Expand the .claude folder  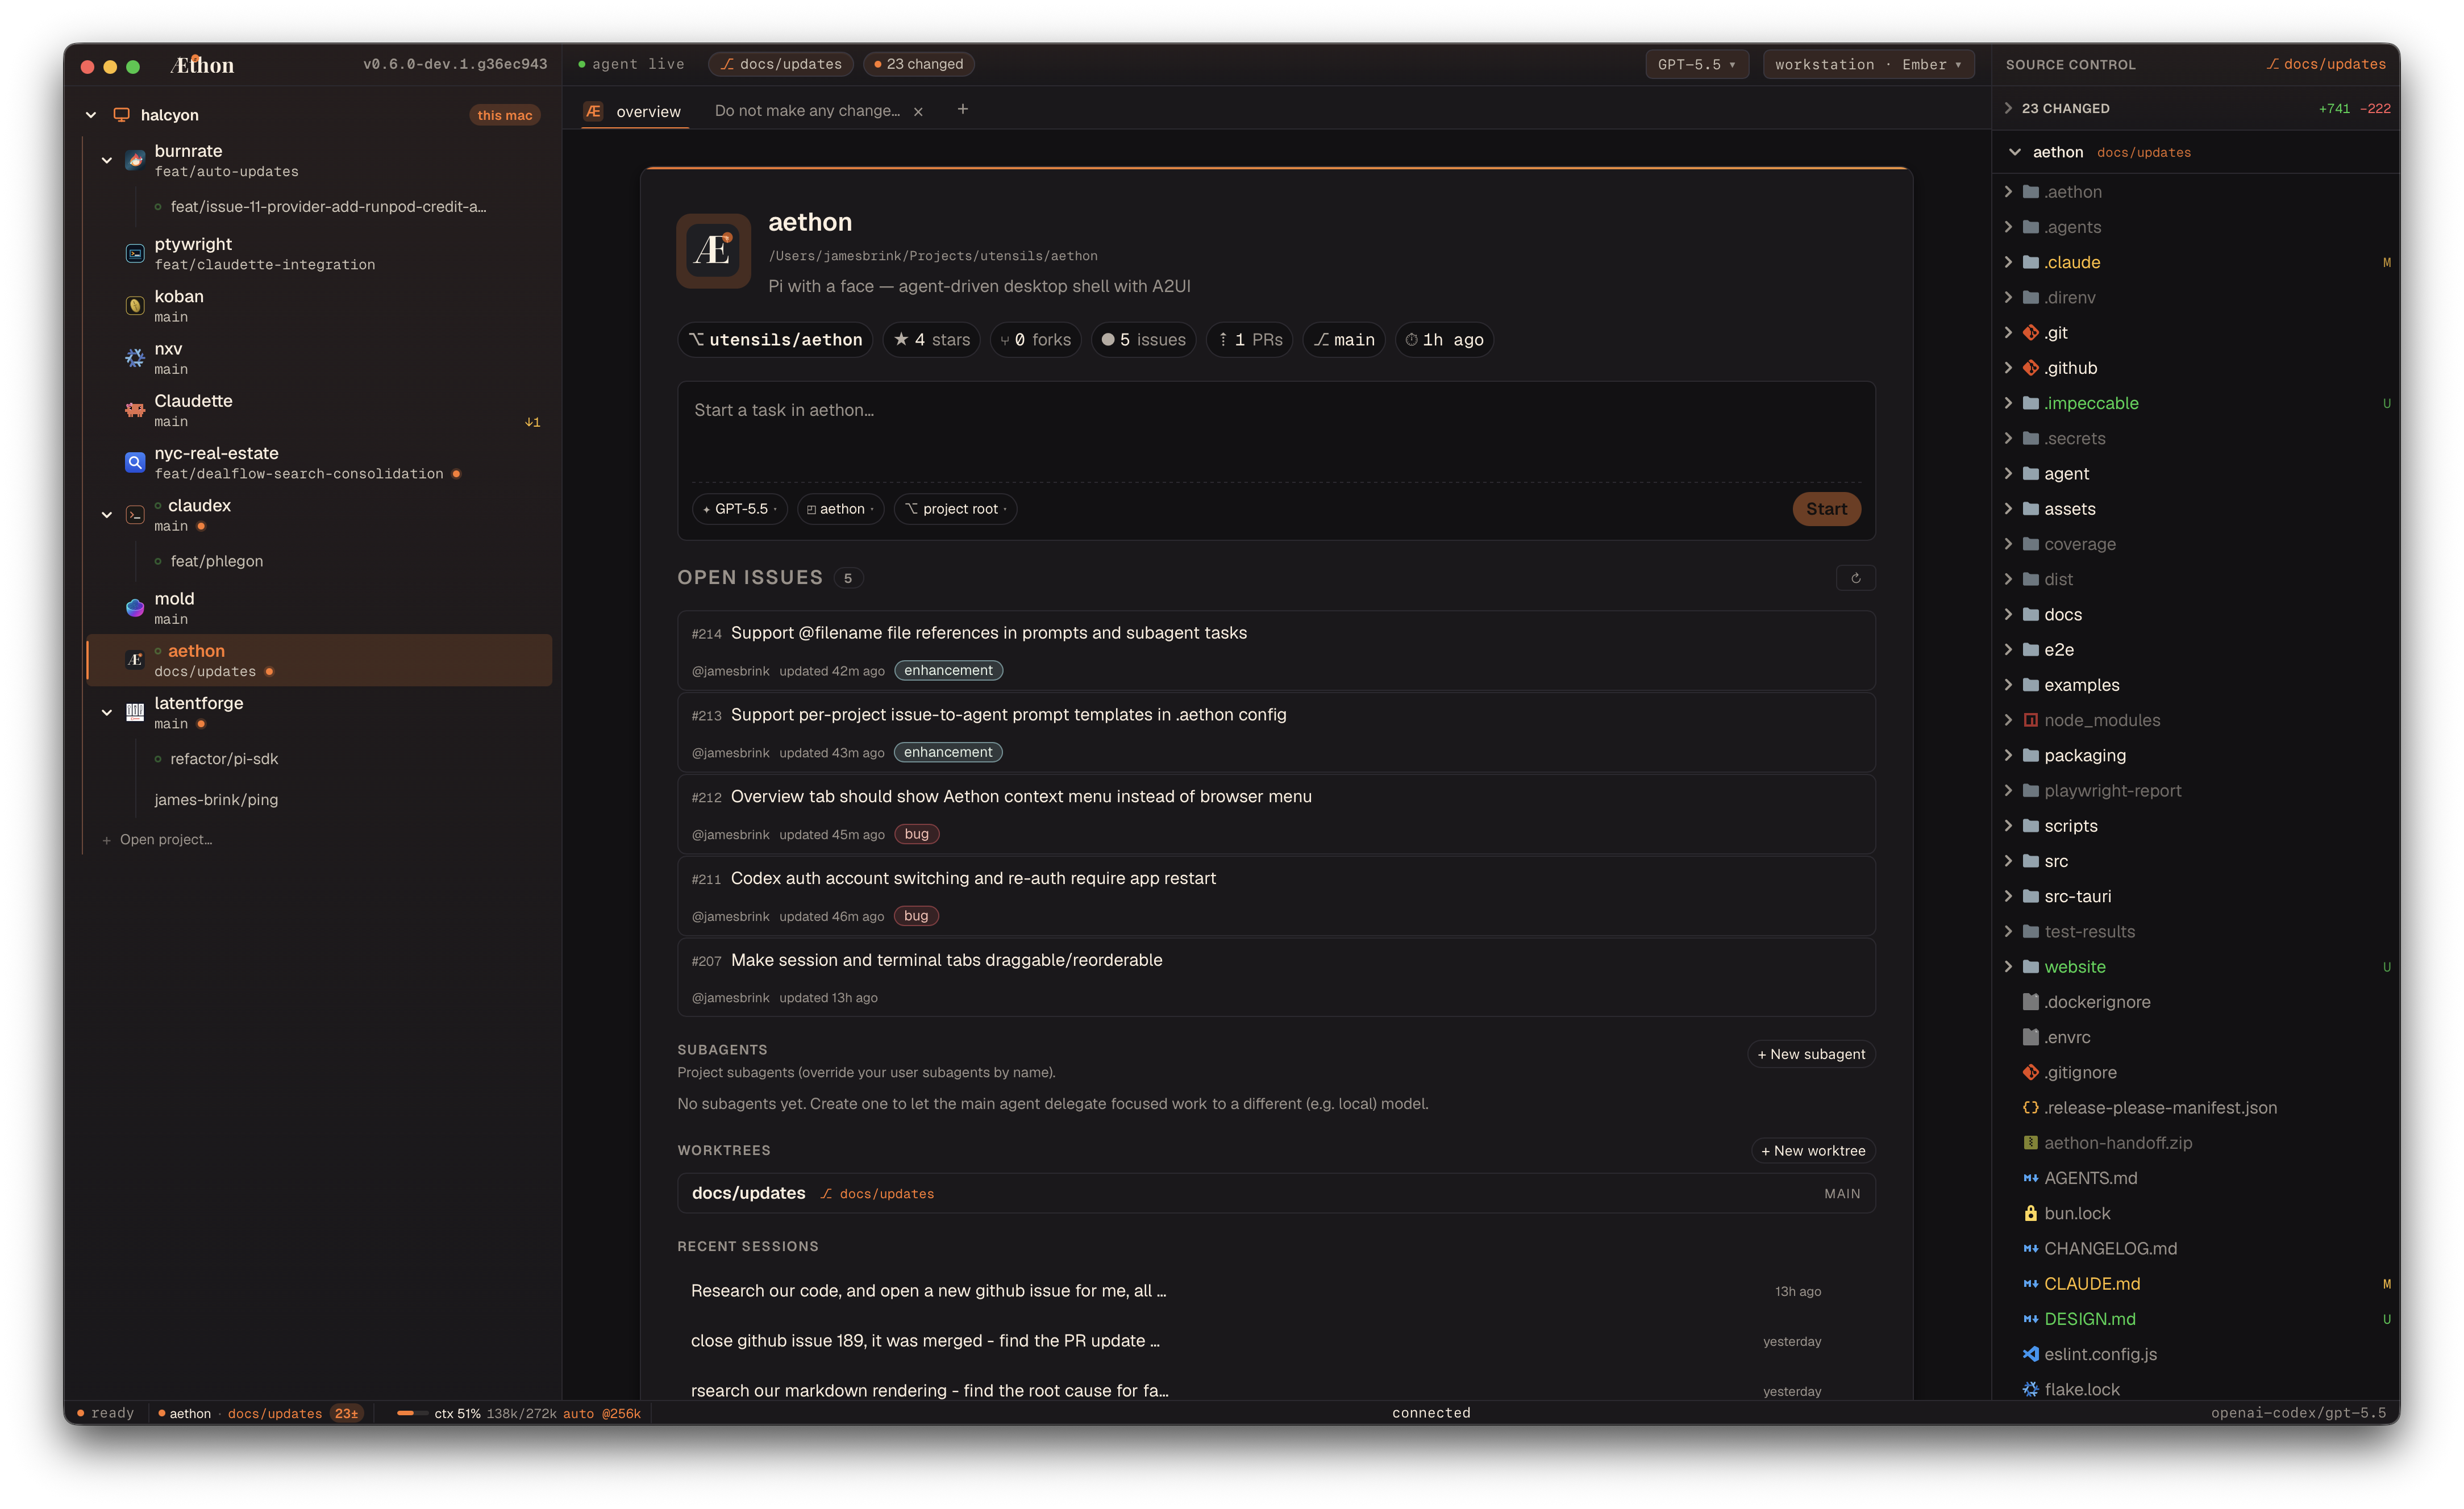(x=2008, y=262)
